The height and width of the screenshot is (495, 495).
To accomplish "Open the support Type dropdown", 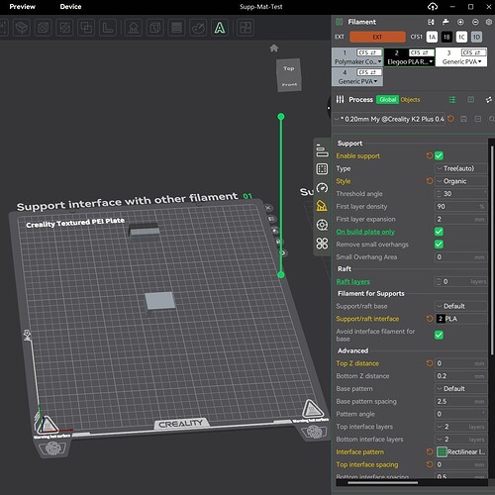I will pos(460,168).
